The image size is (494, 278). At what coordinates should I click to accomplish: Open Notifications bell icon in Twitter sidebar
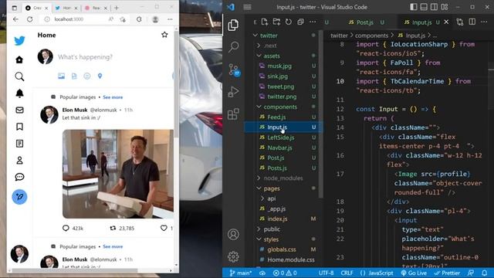point(19,93)
